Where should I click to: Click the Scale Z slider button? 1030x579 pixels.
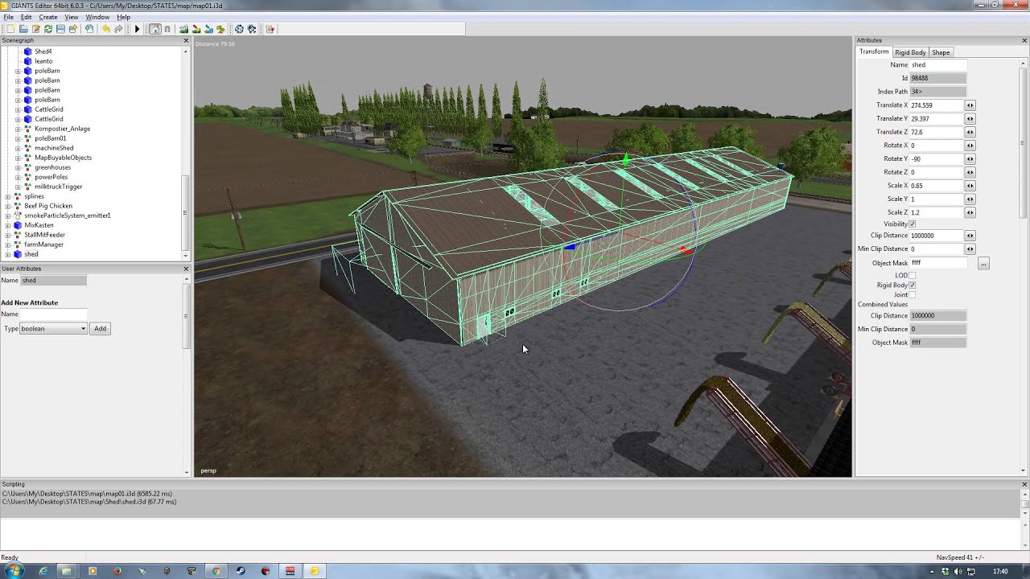point(970,212)
